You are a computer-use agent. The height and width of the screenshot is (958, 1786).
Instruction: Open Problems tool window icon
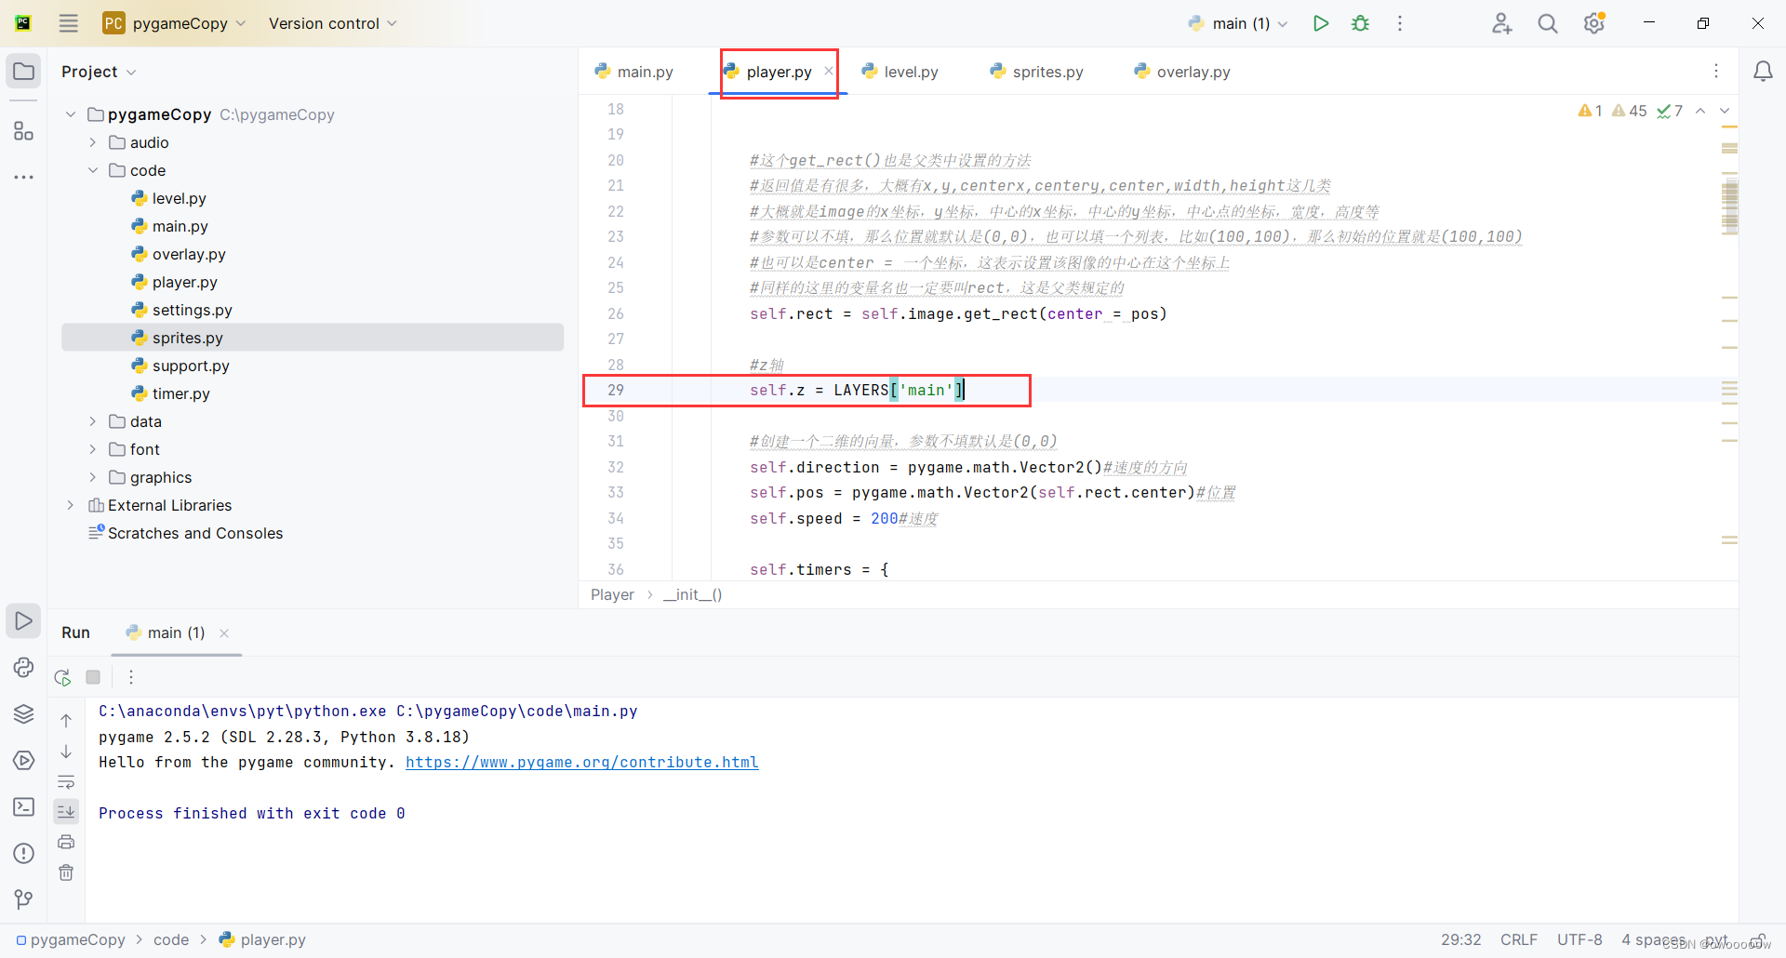click(x=23, y=853)
